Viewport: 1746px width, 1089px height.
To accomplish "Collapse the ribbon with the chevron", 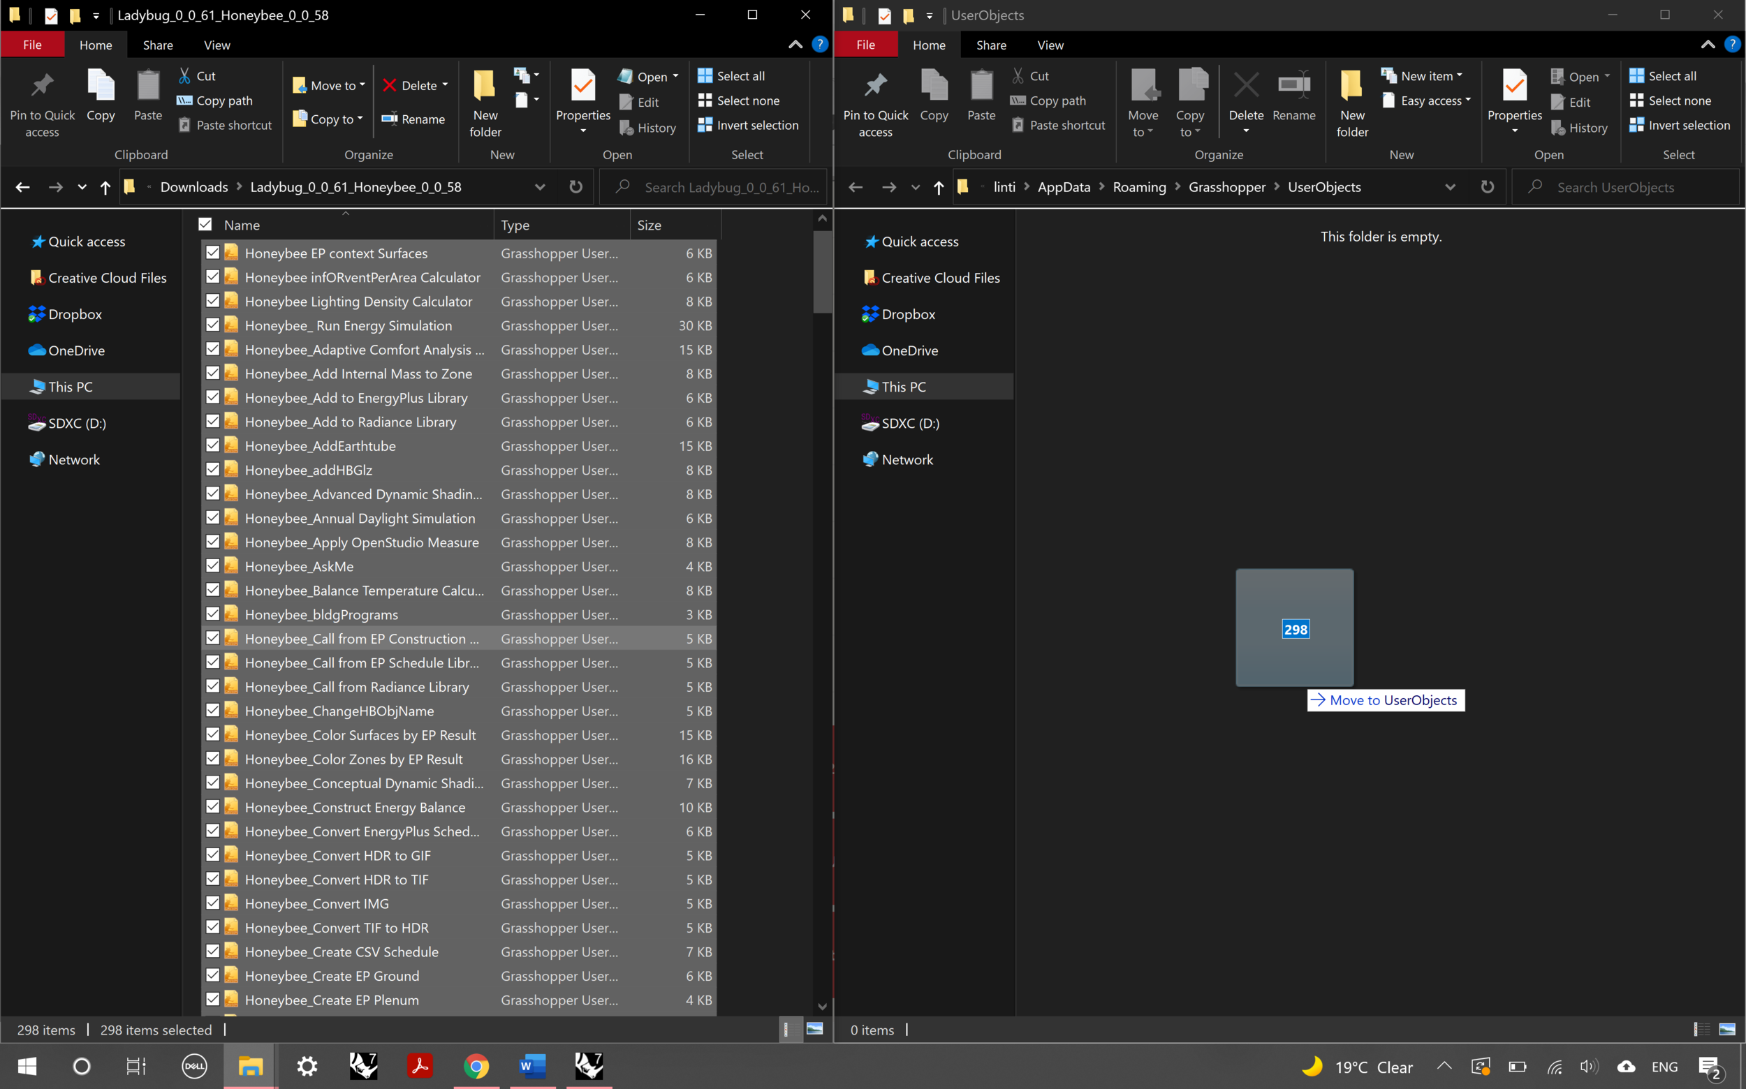I will coord(794,45).
